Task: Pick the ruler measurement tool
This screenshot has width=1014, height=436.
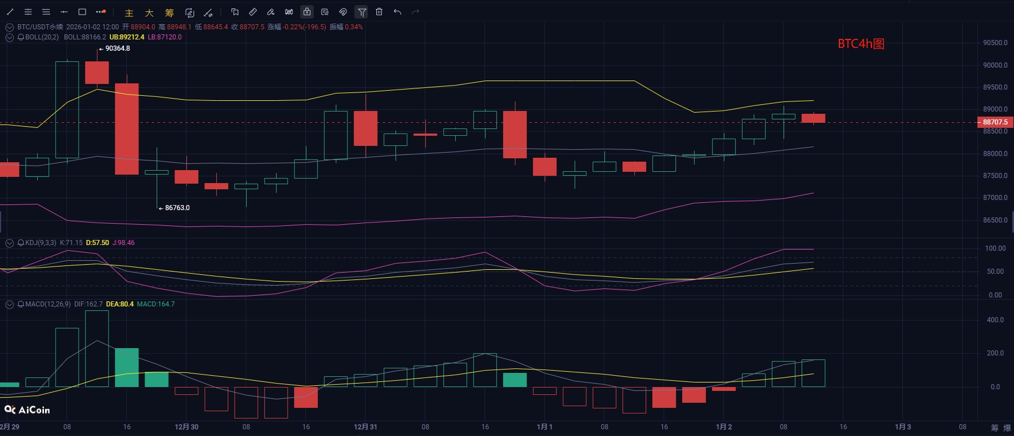Action: click(253, 12)
